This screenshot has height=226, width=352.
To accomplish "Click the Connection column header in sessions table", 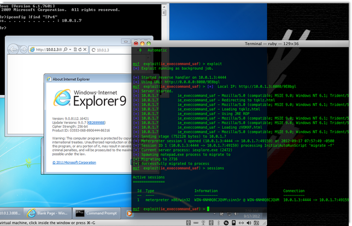I will [294, 191].
